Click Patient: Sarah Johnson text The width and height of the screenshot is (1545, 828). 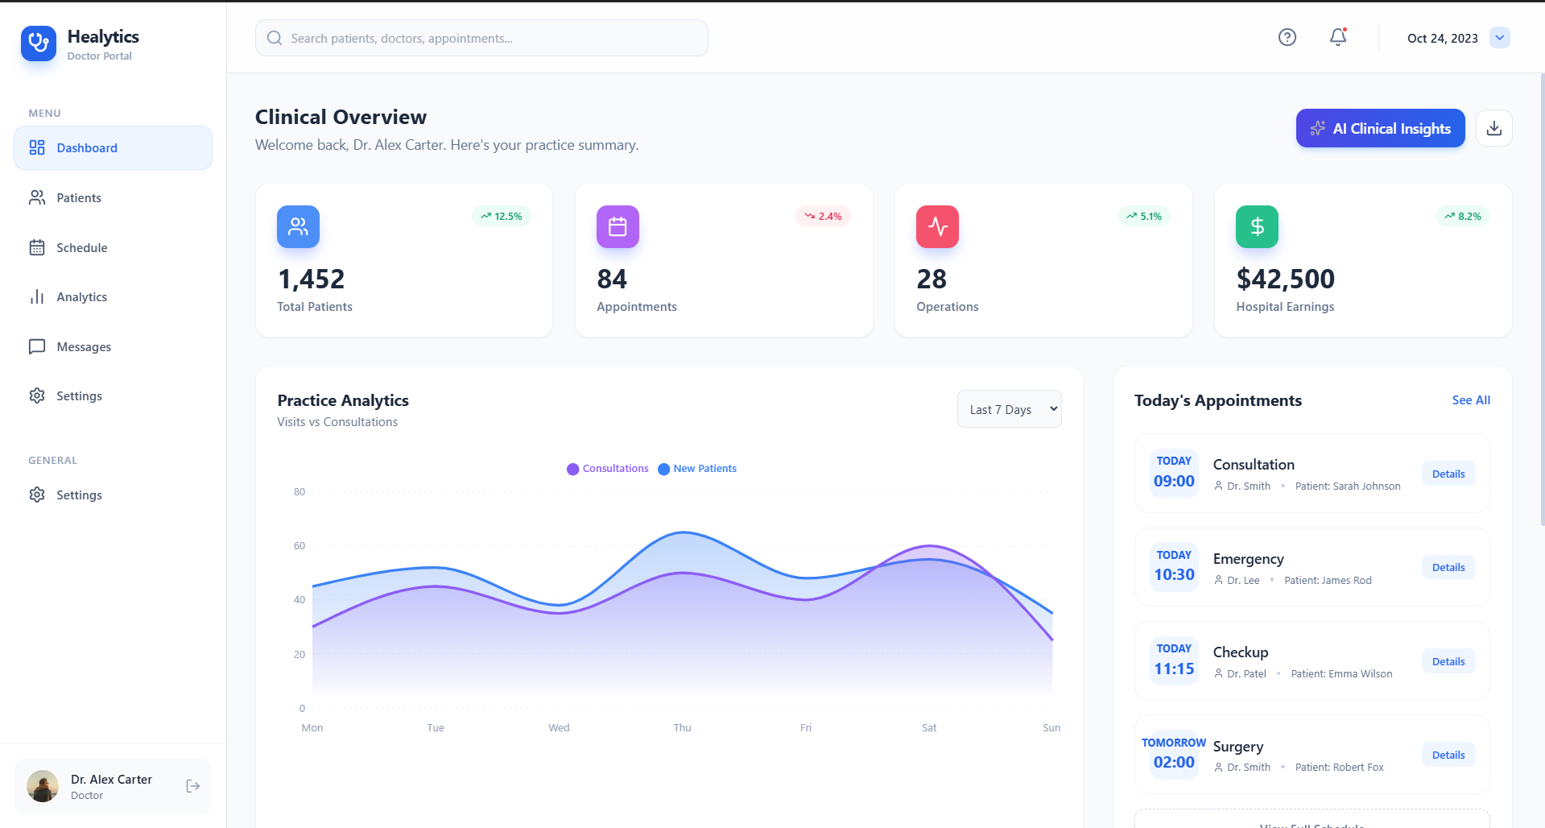(x=1348, y=486)
